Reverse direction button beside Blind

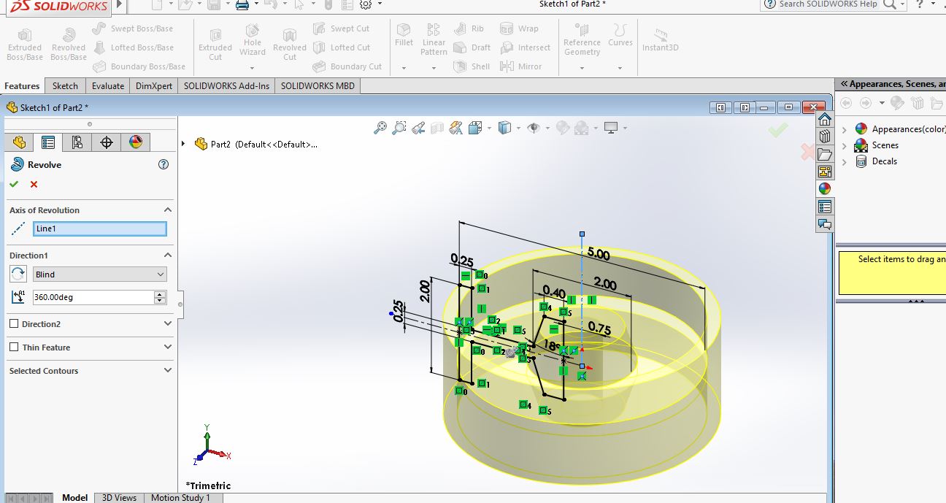18,274
